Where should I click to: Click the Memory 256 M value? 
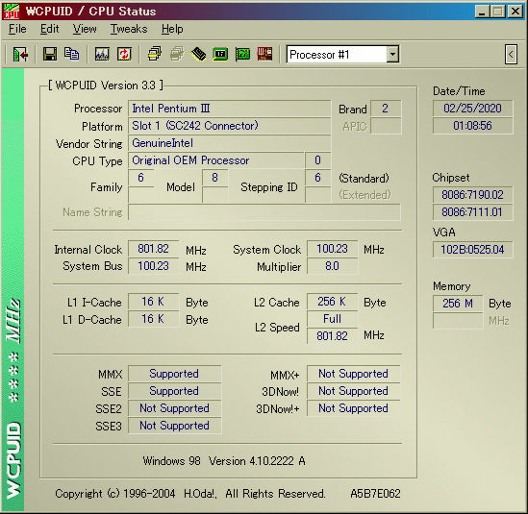click(458, 304)
